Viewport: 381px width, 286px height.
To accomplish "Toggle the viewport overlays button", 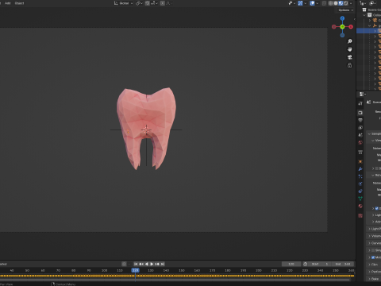I will (x=312, y=3).
